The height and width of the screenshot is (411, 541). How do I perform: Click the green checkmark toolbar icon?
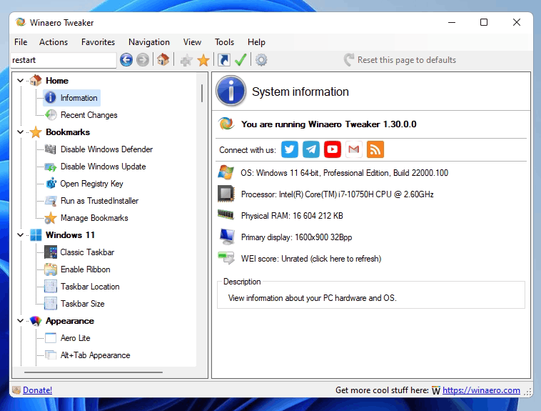coord(241,60)
